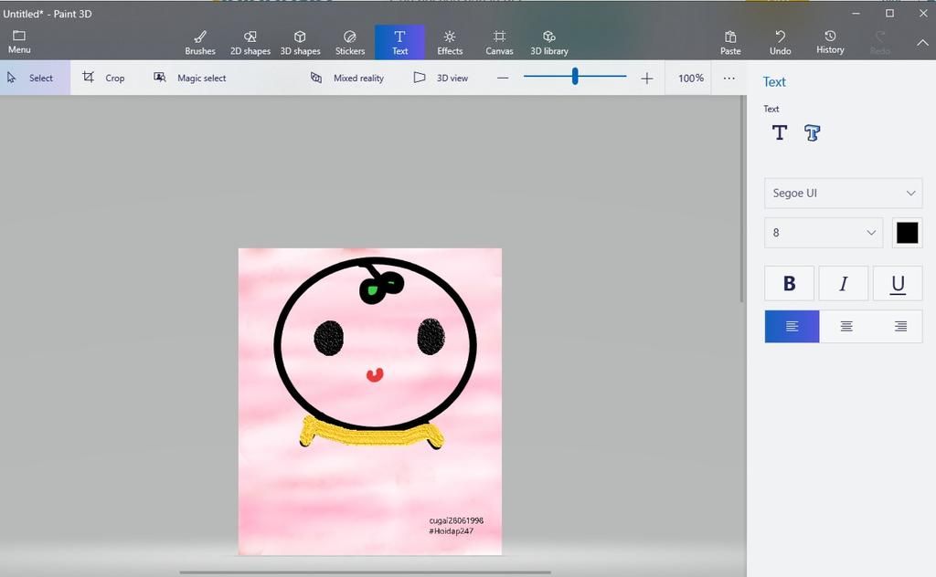Open the Segoe UI font dropdown
936x577 pixels.
pos(843,194)
